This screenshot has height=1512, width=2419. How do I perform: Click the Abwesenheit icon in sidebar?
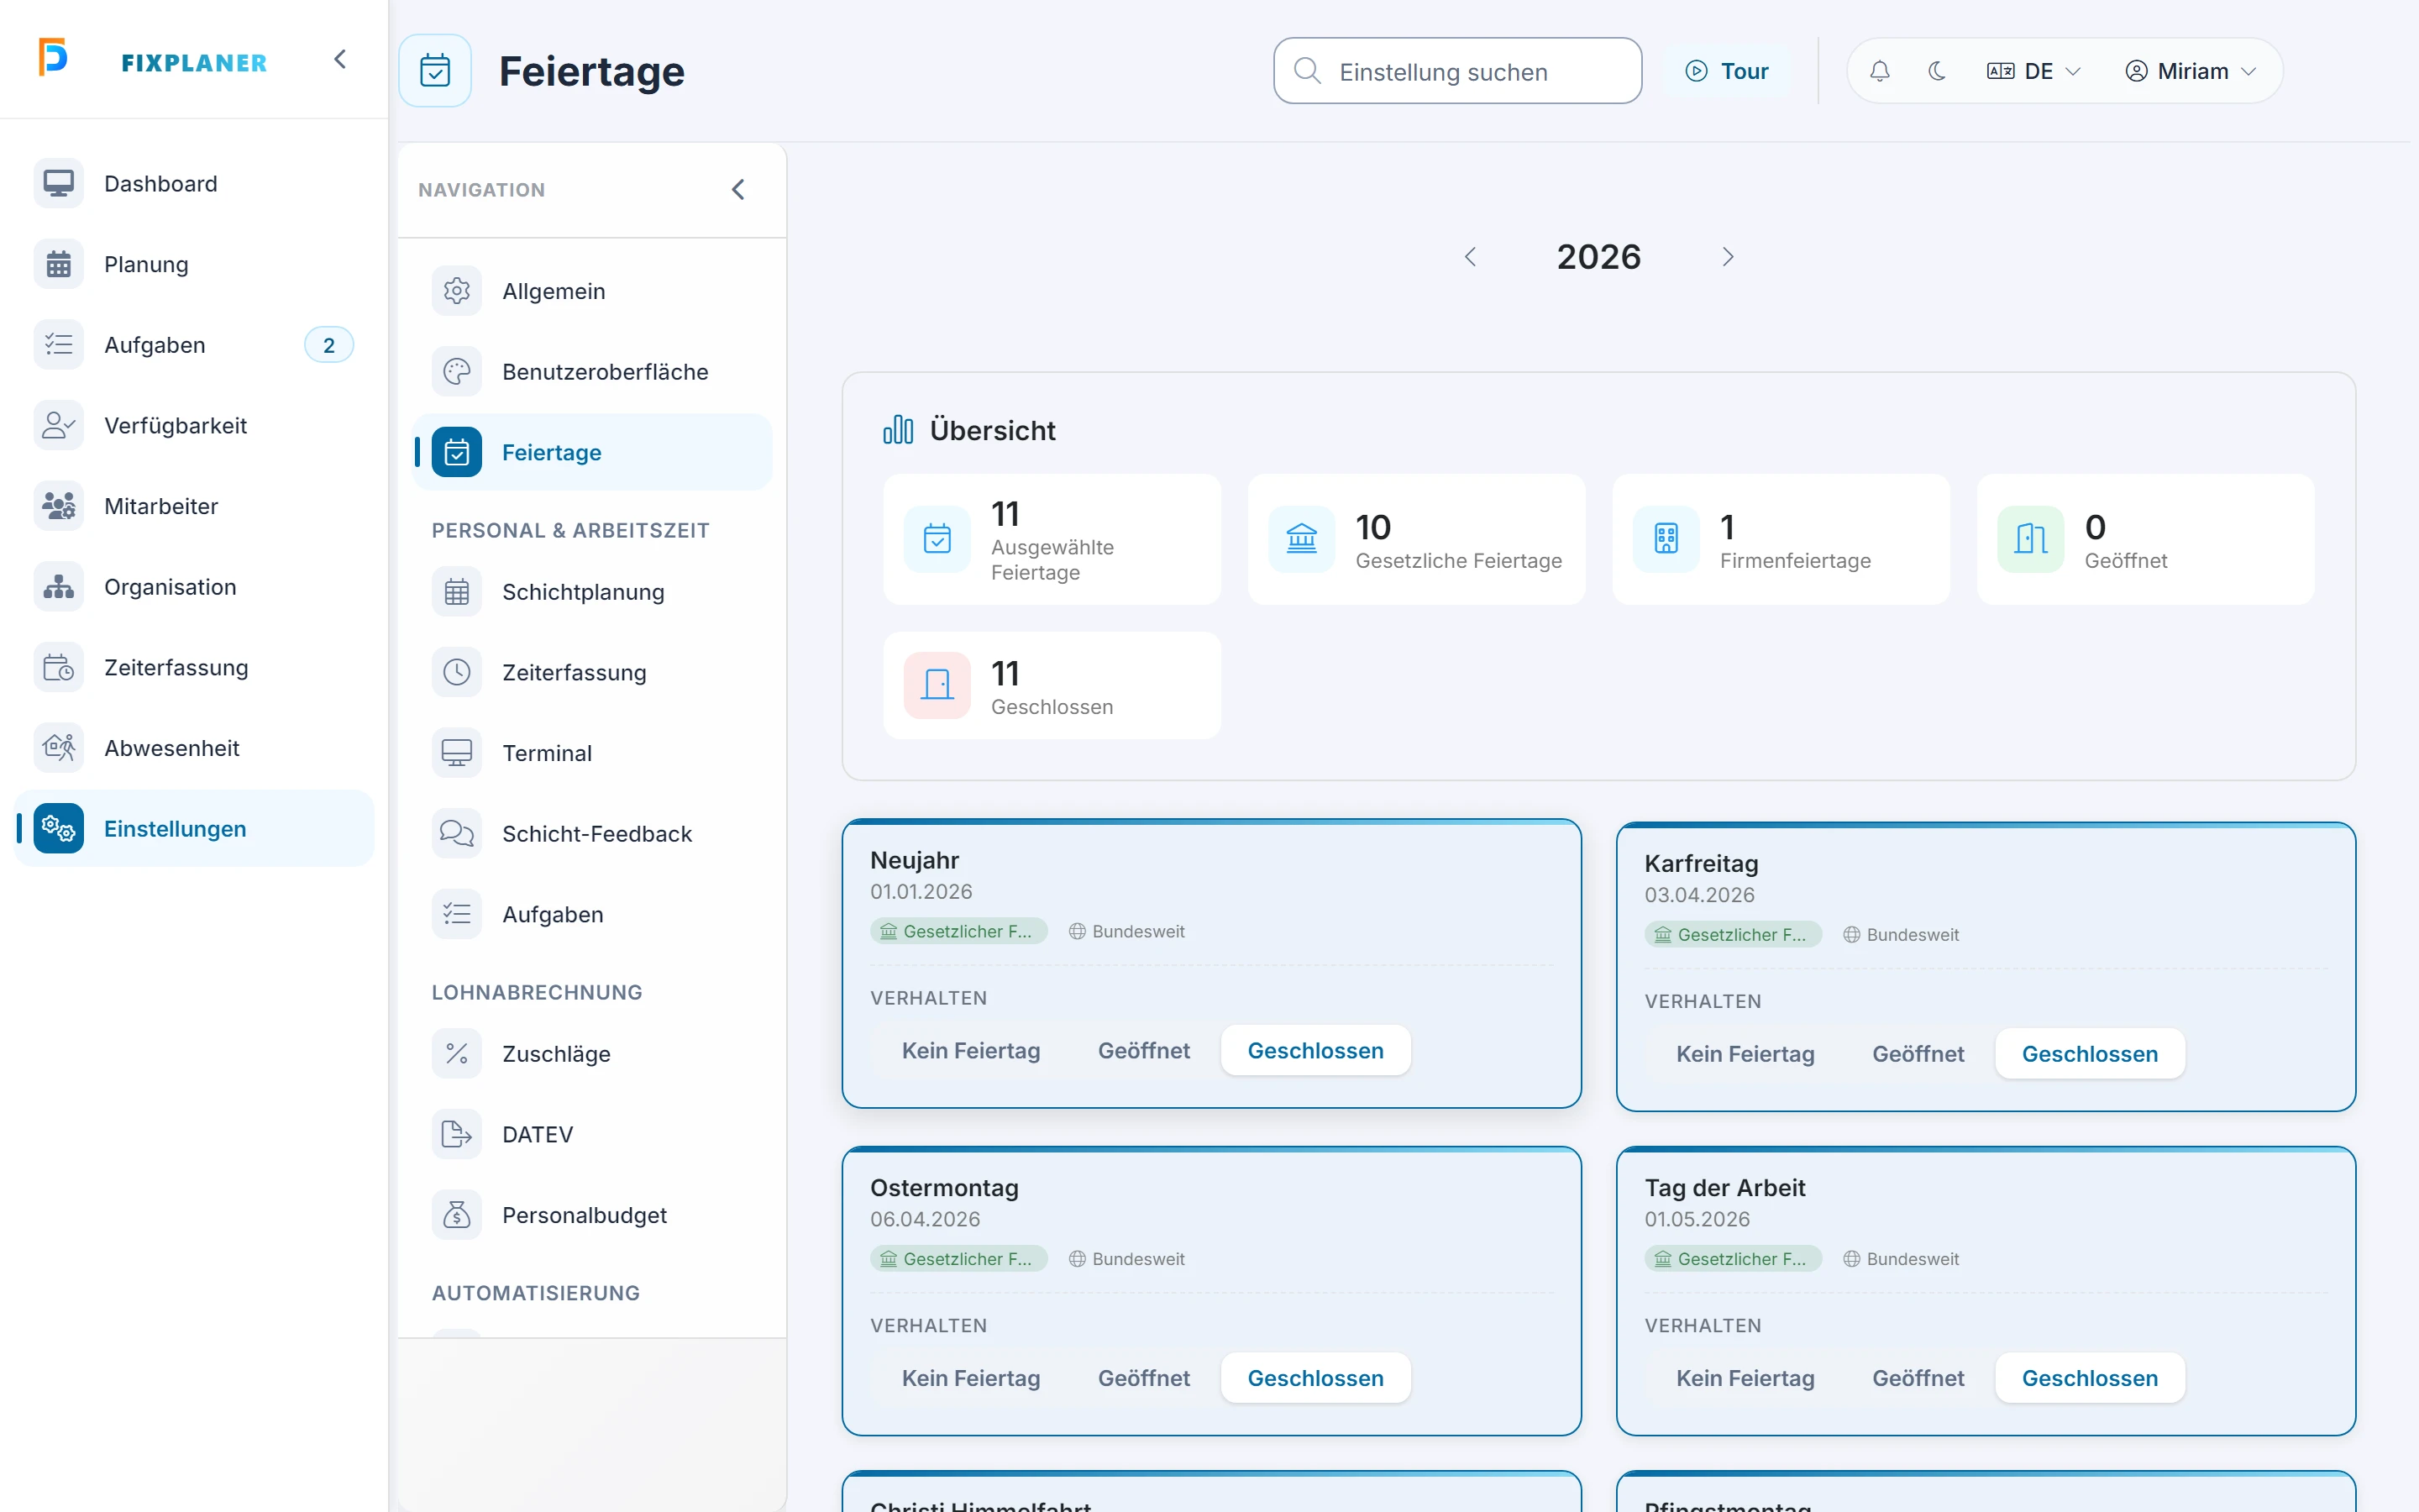[x=58, y=748]
